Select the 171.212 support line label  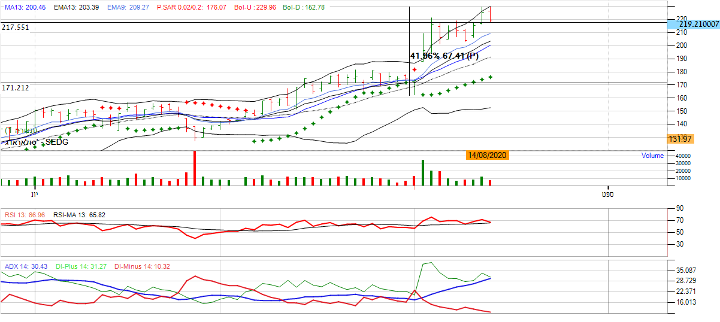(15, 88)
